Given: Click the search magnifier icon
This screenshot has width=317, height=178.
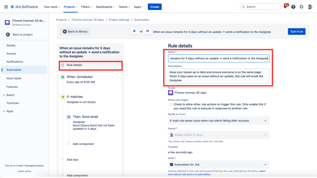Looking at the screenshot, I should point(243,7).
